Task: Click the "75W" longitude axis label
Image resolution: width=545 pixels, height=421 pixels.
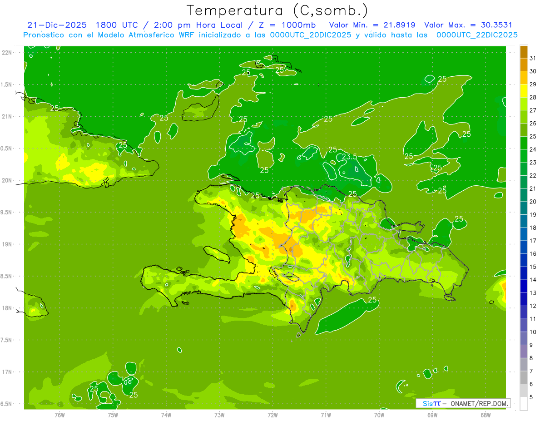Action: coord(113,415)
